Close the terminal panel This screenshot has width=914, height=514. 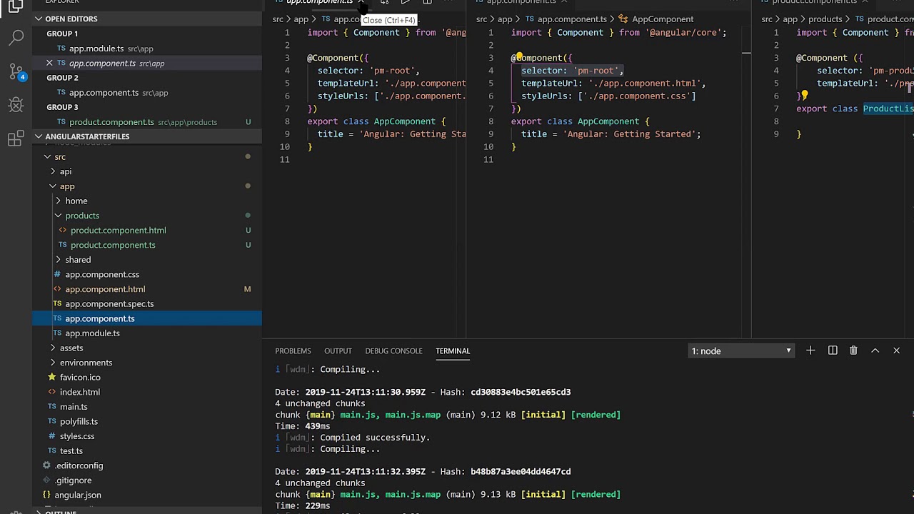point(896,351)
